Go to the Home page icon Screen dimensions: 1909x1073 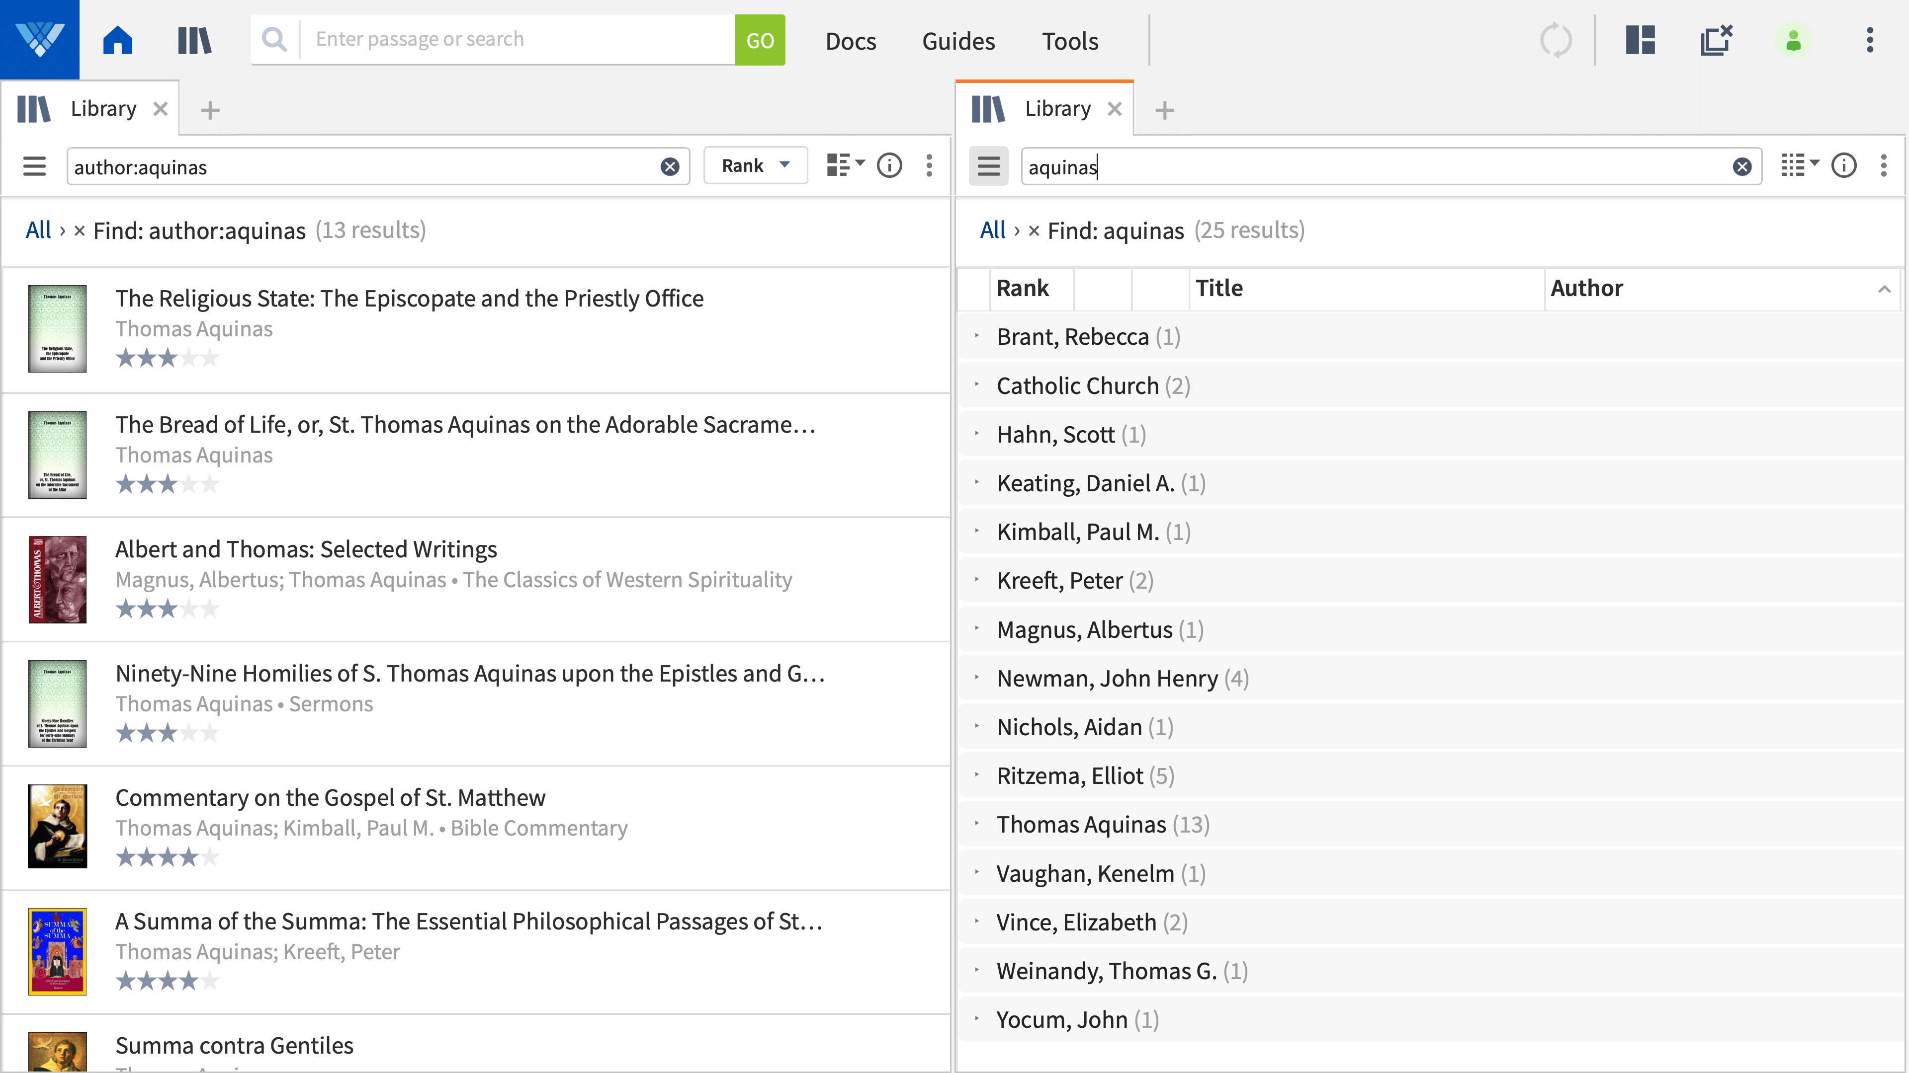[x=118, y=40]
